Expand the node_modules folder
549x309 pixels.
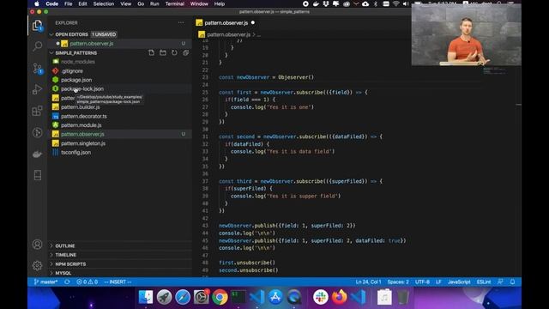point(78,62)
